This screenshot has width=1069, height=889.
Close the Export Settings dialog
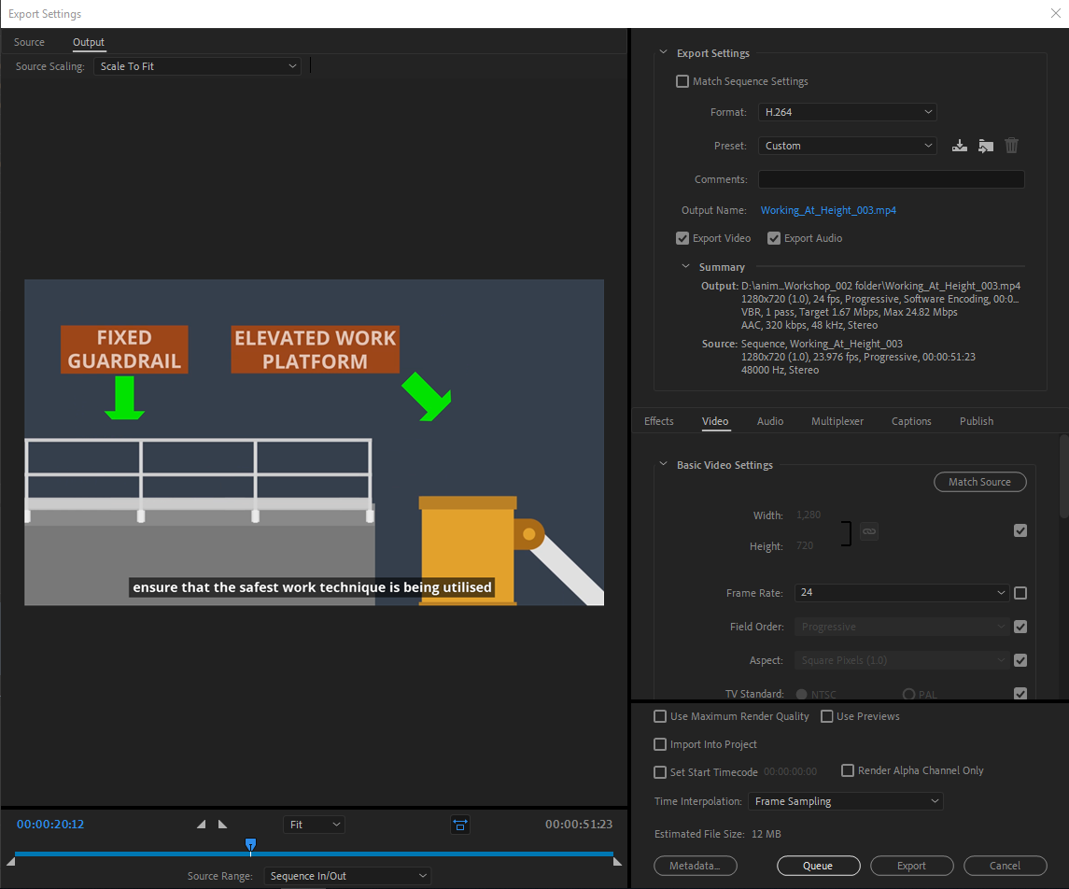coord(1055,13)
